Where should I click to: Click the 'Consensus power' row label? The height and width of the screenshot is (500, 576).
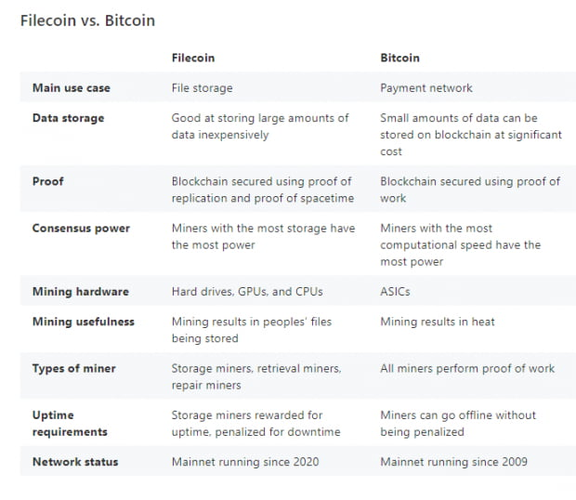pyautogui.click(x=81, y=229)
